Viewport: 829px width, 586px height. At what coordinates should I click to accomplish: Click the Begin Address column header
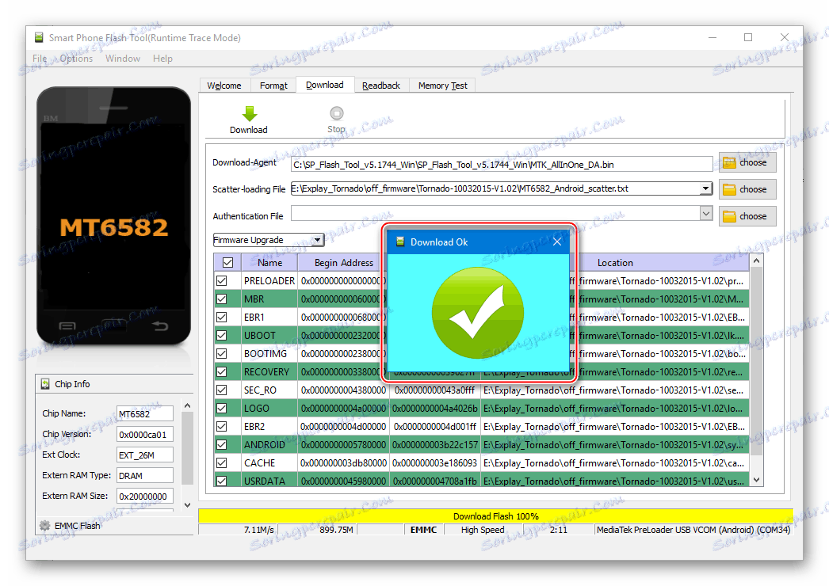[344, 263]
